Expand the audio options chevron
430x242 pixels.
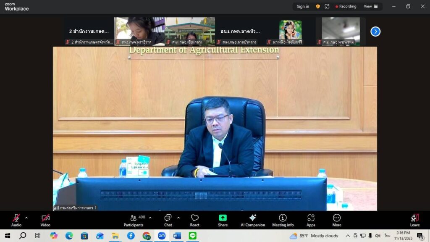pyautogui.click(x=26, y=218)
